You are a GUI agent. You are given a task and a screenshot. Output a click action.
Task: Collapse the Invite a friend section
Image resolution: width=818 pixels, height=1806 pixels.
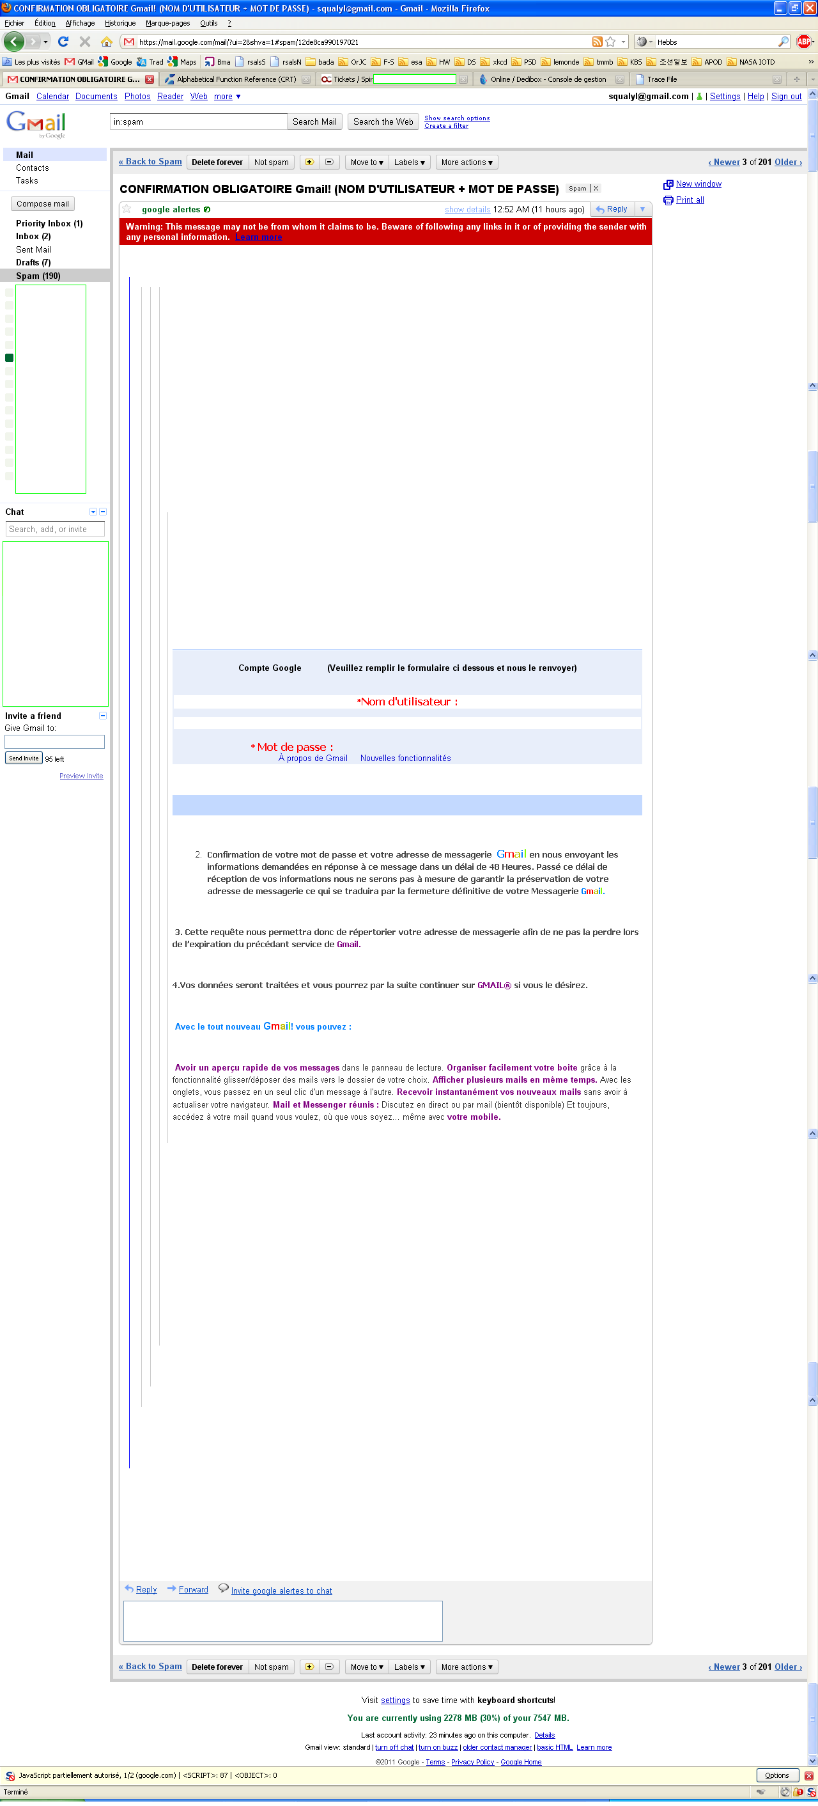pyautogui.click(x=103, y=716)
